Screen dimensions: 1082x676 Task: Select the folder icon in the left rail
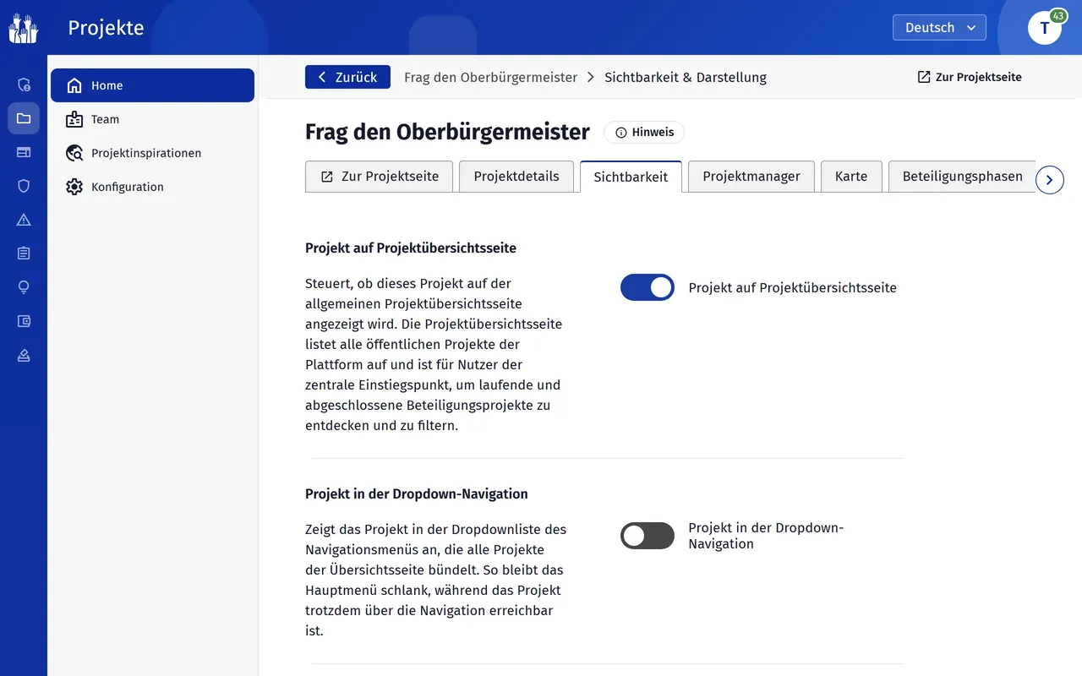[x=24, y=118]
